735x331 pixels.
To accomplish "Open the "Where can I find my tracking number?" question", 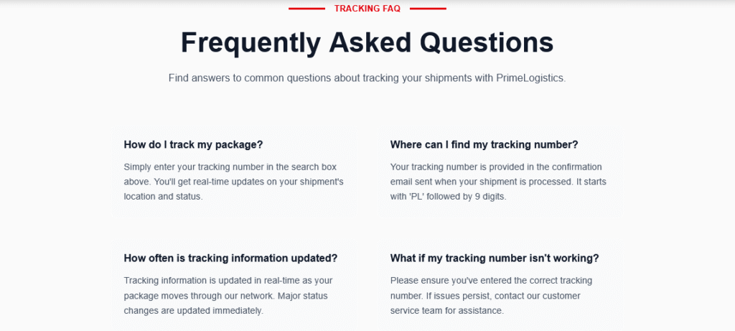I will (x=484, y=144).
